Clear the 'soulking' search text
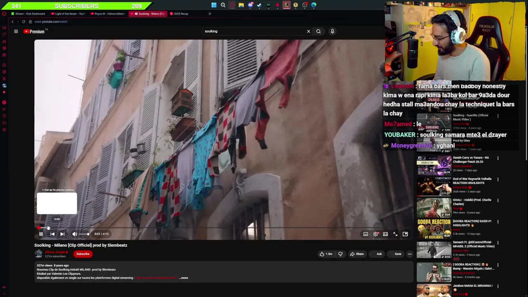Image resolution: width=528 pixels, height=297 pixels. click(x=309, y=31)
